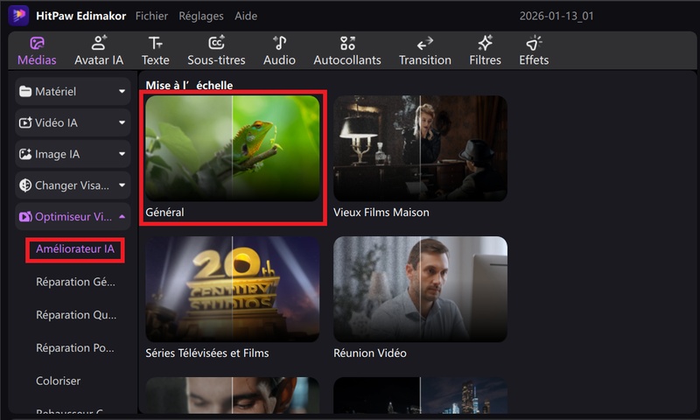This screenshot has height=420, width=700.
Task: Open the Effets icon
Action: tap(534, 43)
